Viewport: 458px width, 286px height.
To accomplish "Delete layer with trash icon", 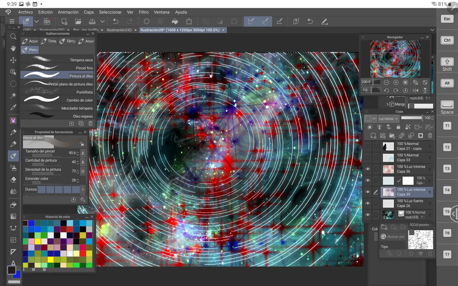I will tap(430, 135).
